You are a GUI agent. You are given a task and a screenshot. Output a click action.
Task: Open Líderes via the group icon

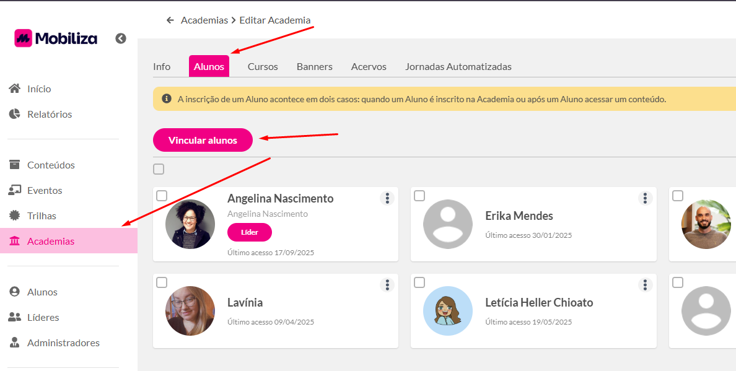(15, 317)
